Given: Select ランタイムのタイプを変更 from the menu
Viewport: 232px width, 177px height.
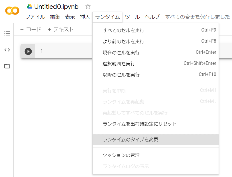Looking at the screenshot, I should [131, 139].
